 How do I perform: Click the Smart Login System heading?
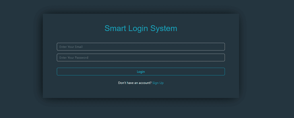point(141,28)
